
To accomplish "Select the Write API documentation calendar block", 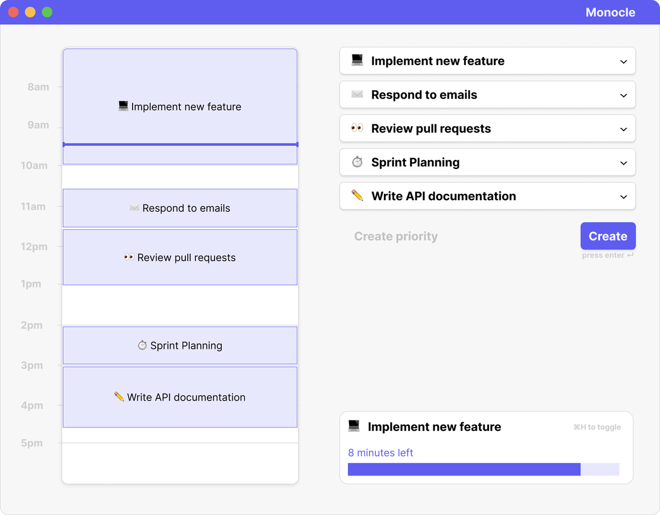I will click(180, 397).
